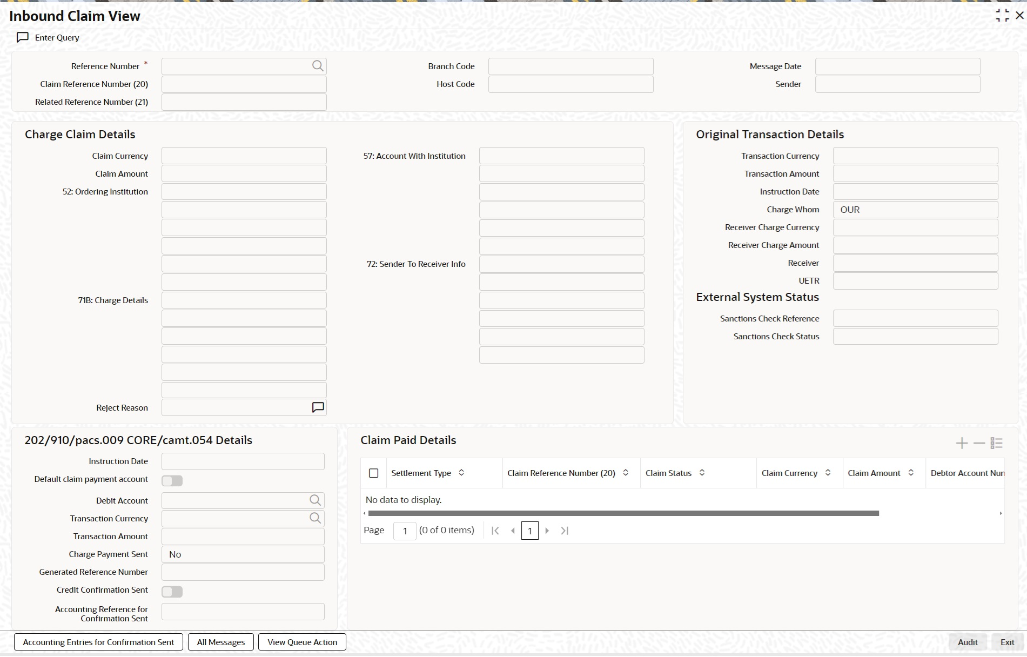Screen dimensions: 1027x657
Task: Sort by Claim Status column
Action: coord(702,473)
